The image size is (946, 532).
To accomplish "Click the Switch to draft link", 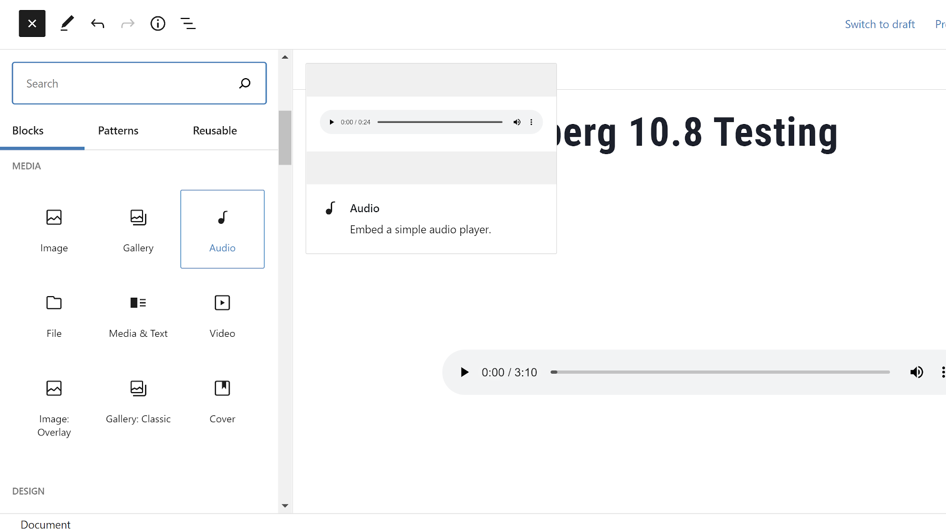I will click(879, 24).
